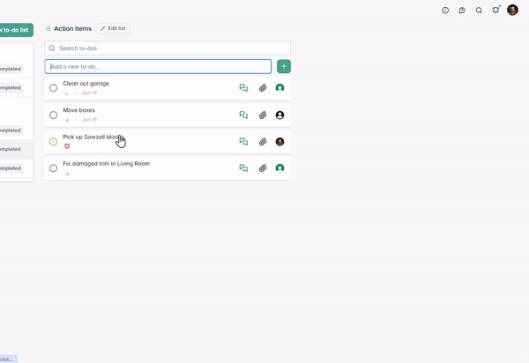Viewport: 529px width, 363px height.
Task: Click the Search to-dos field
Action: point(168,48)
